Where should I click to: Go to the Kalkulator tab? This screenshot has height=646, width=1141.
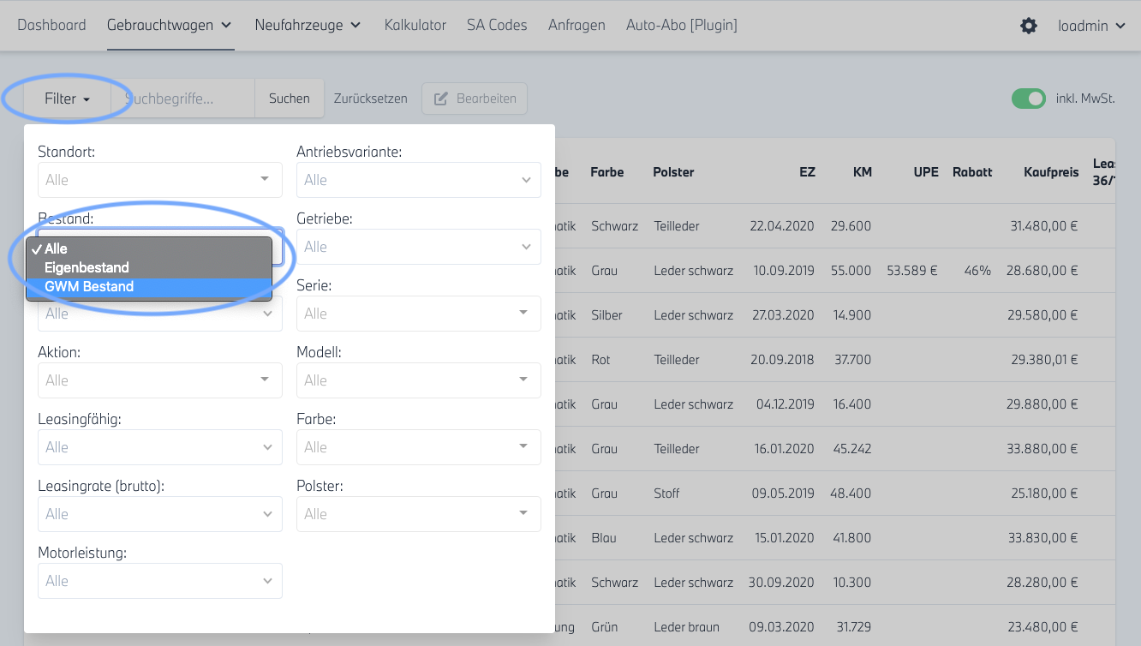[x=415, y=26]
